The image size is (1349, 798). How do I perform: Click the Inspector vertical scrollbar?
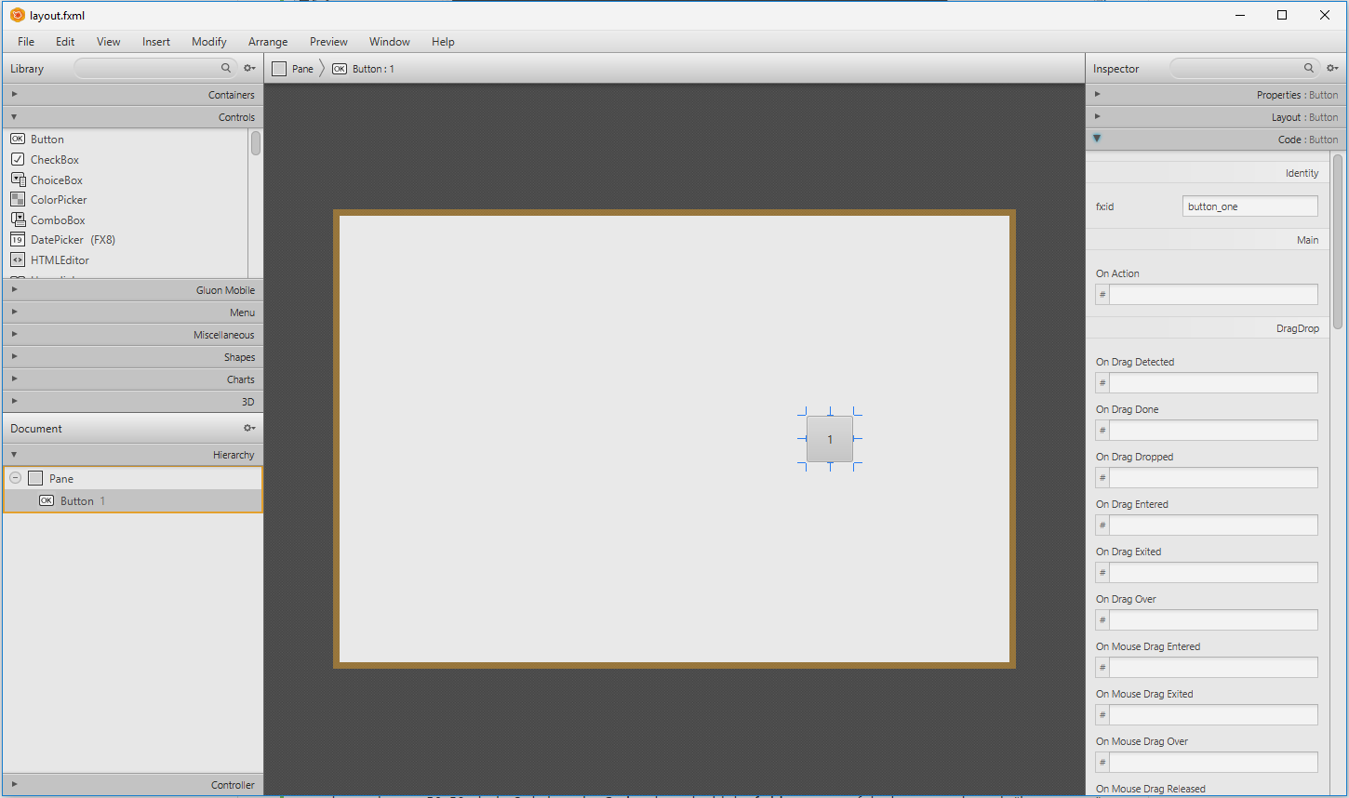click(x=1338, y=242)
